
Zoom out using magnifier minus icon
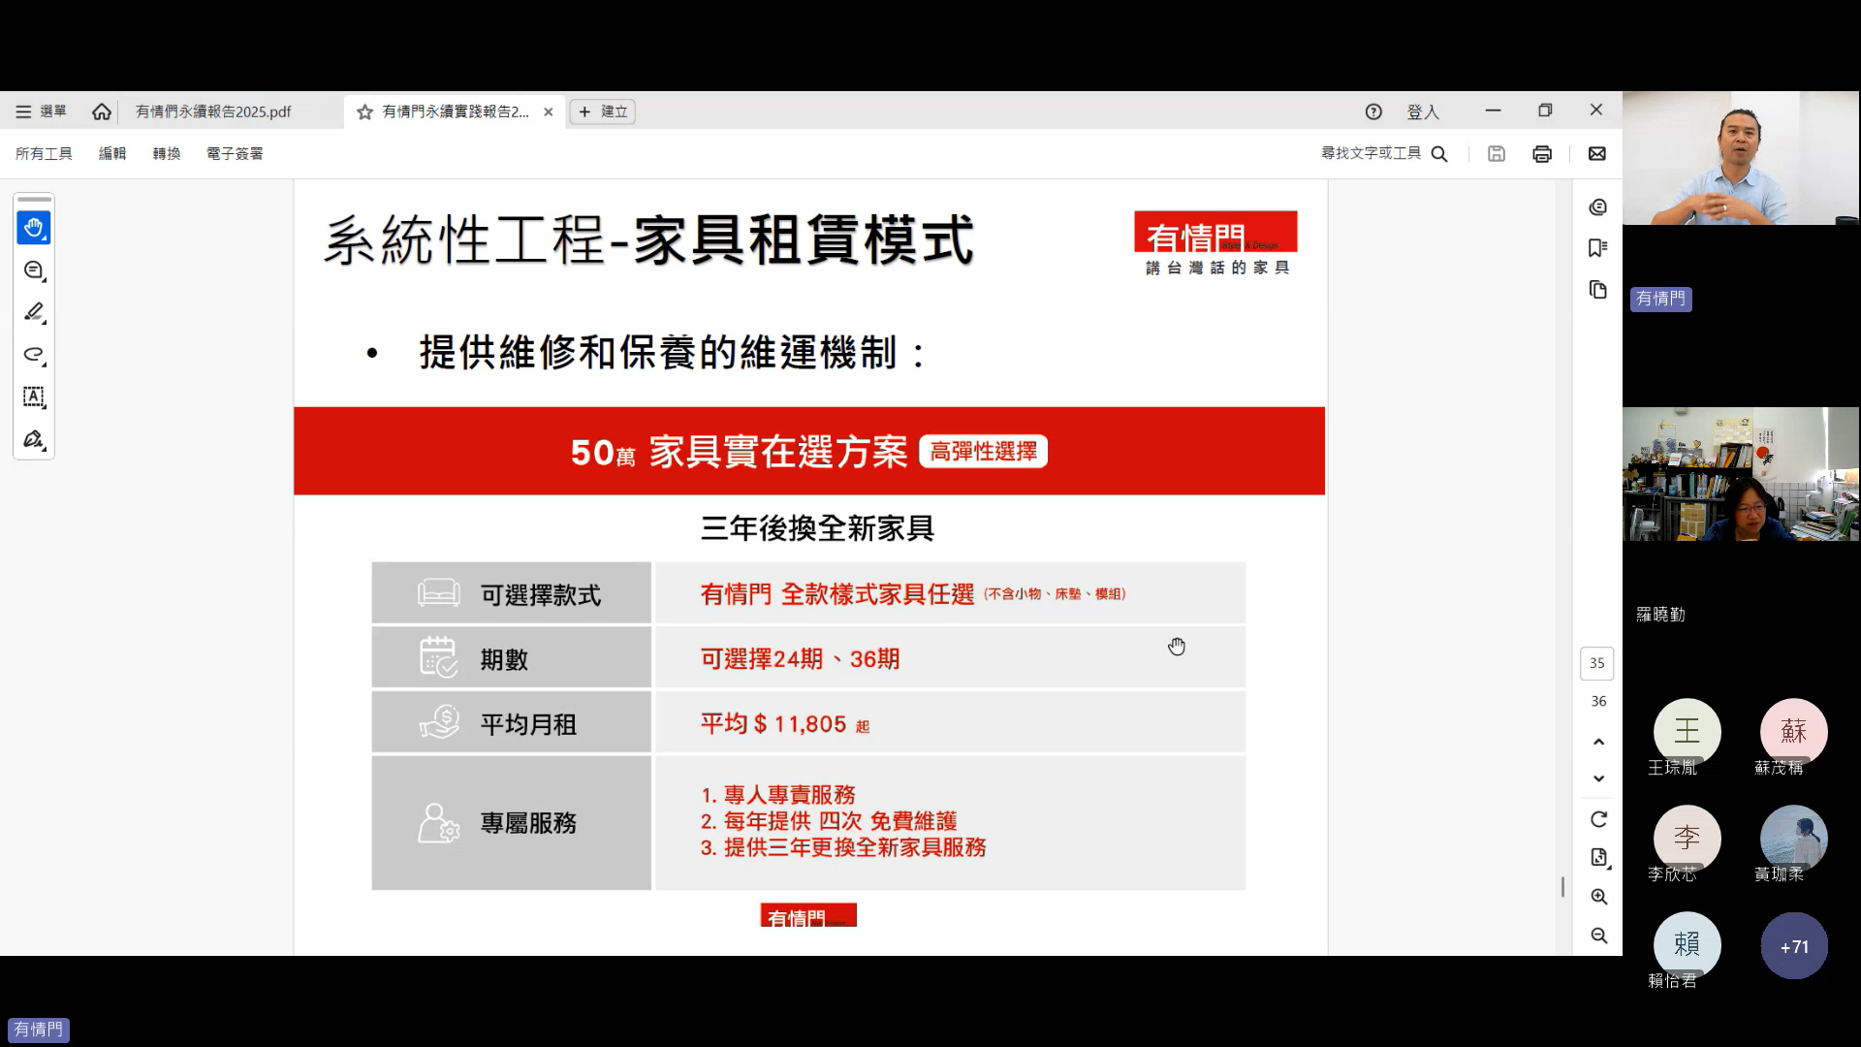(x=1599, y=936)
